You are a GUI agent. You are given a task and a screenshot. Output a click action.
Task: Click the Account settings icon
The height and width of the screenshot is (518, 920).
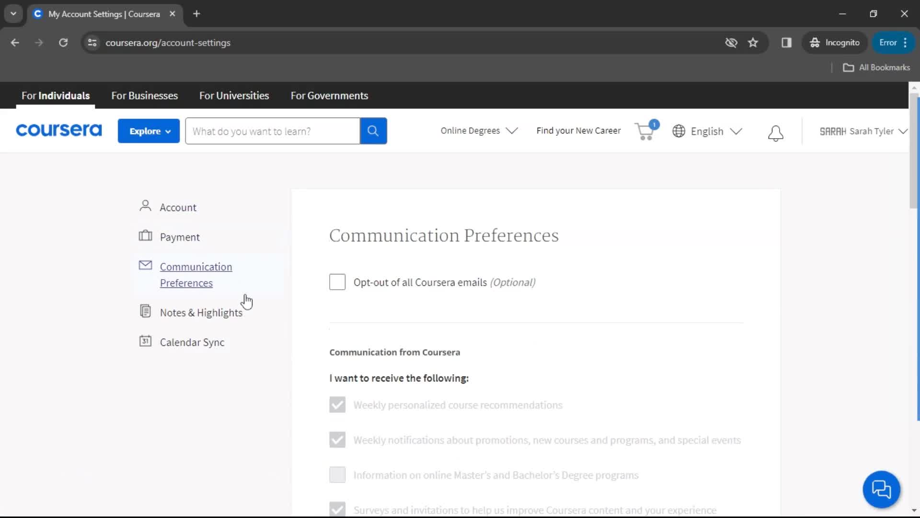[x=145, y=206]
